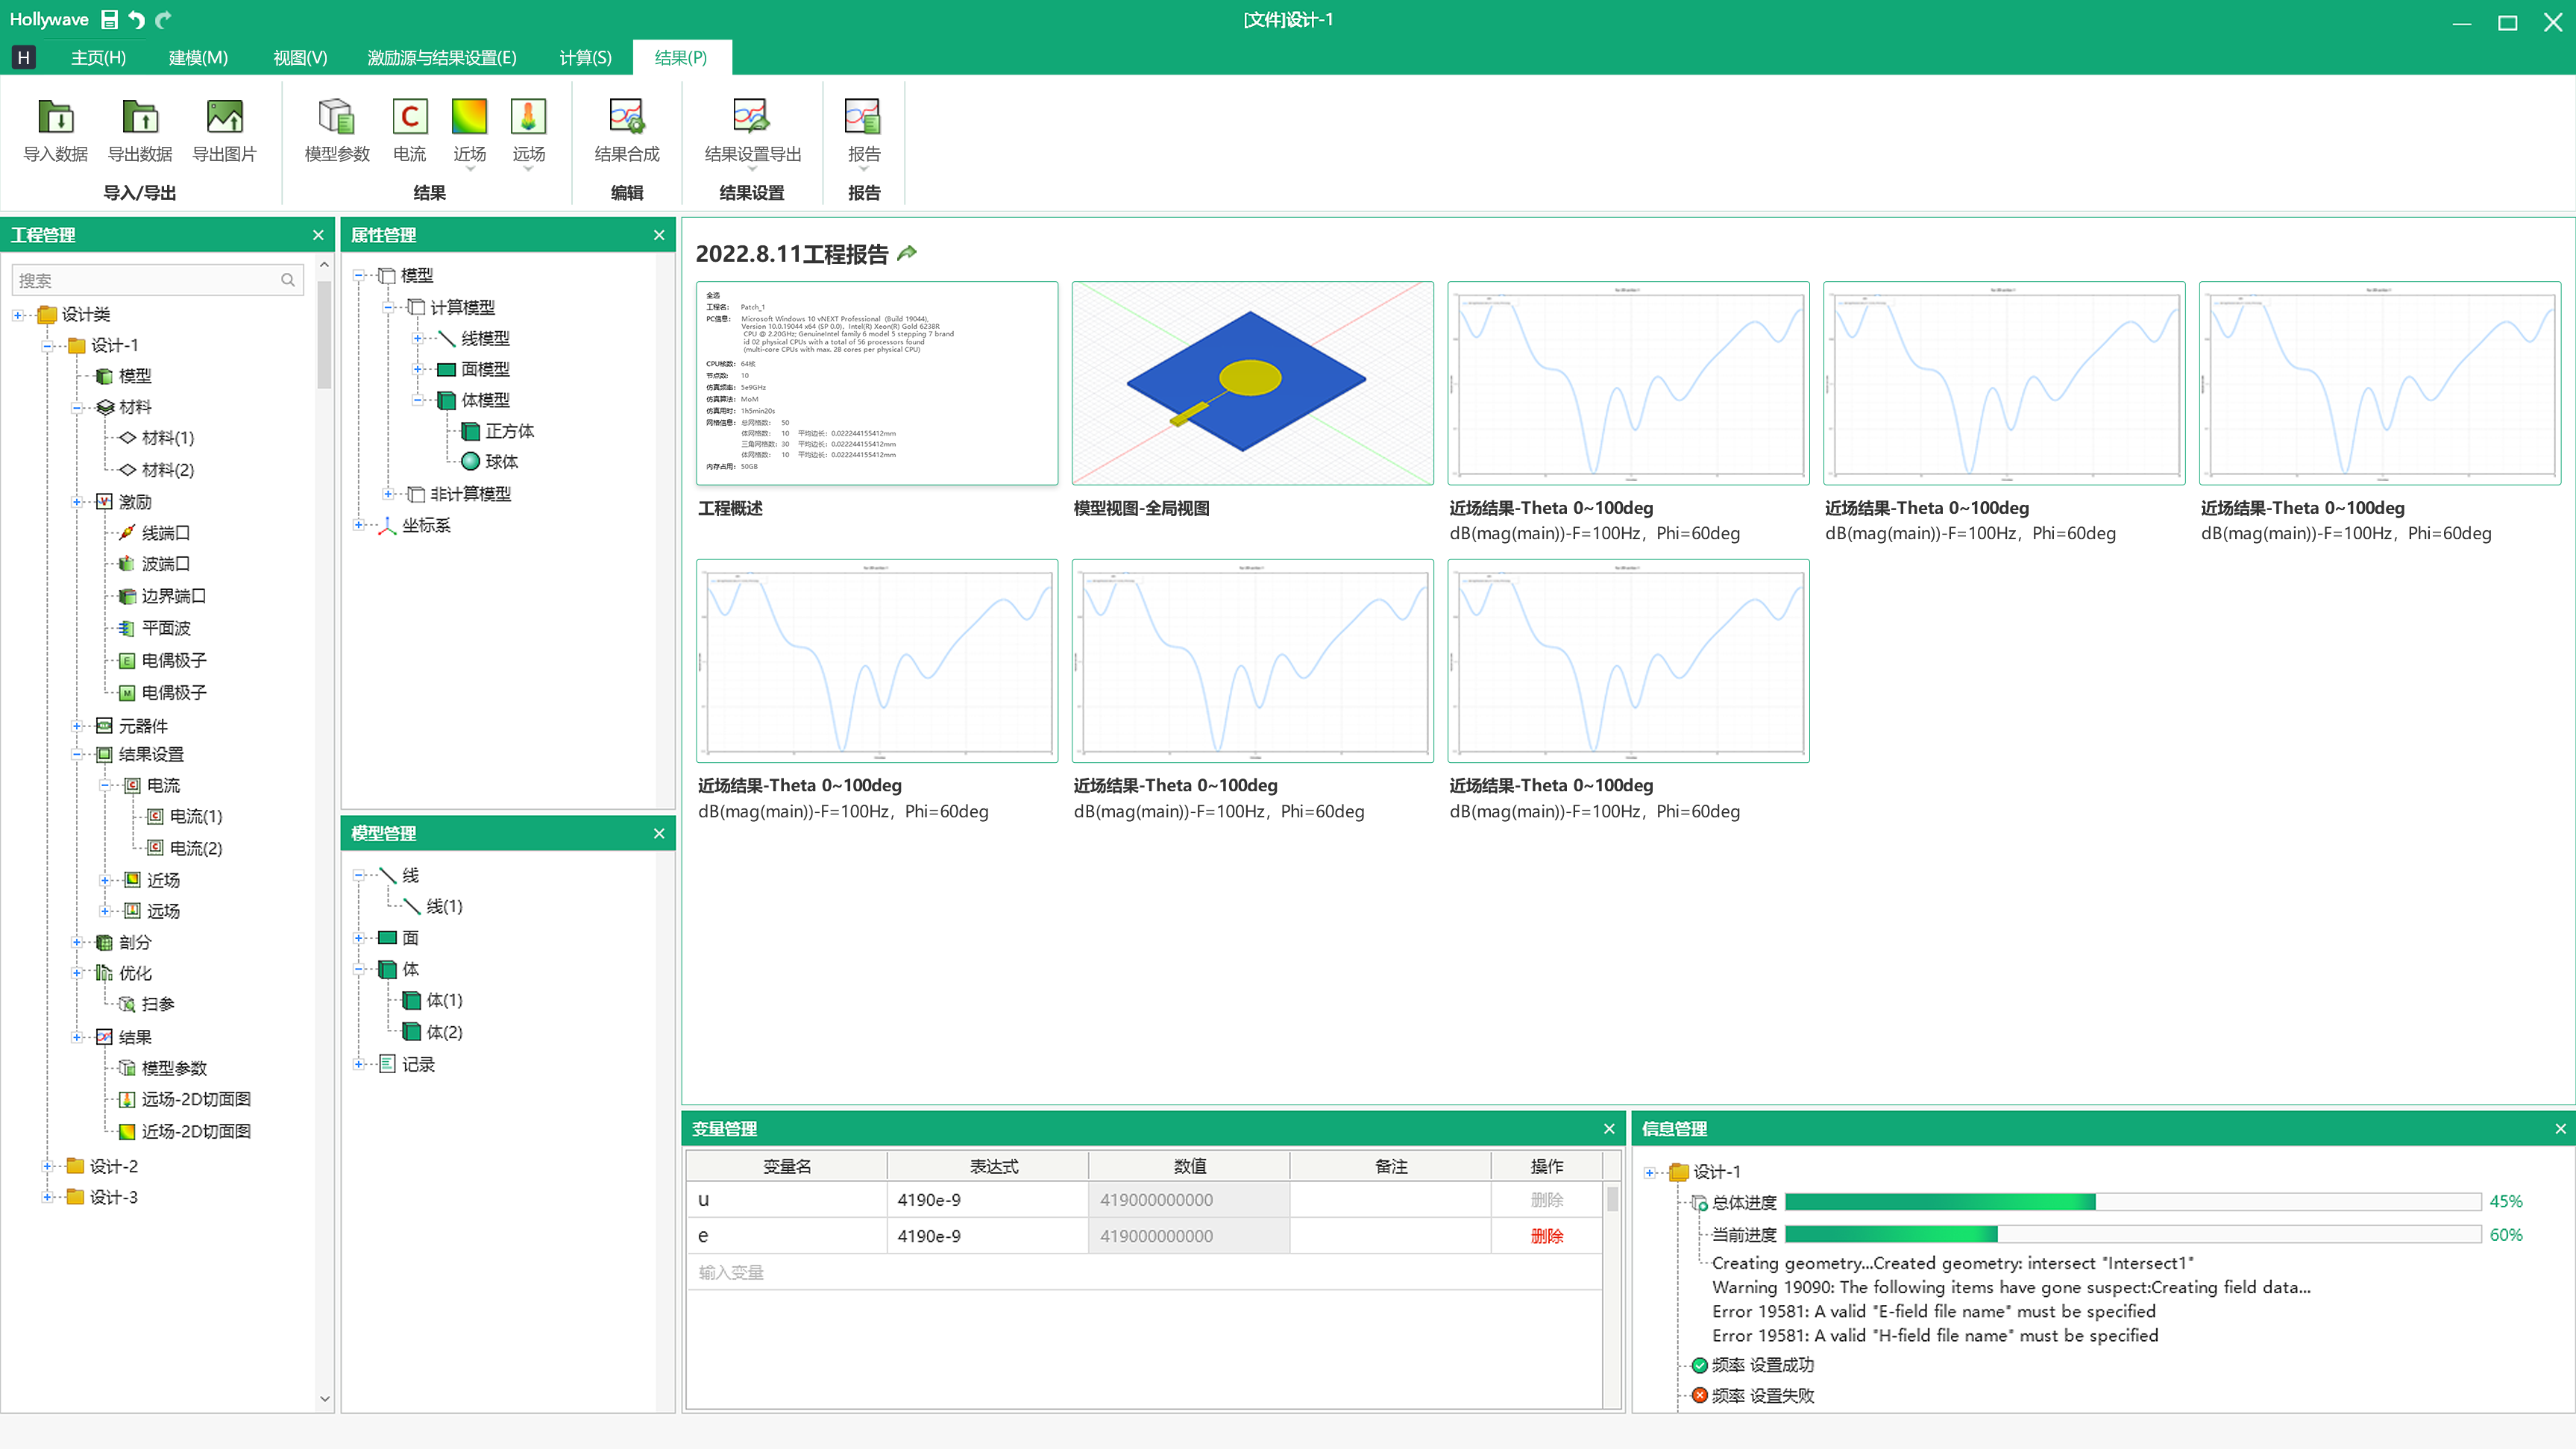Image resolution: width=2576 pixels, height=1449 pixels.
Task: Expand the 设计-2 tree node
Action: (47, 1166)
